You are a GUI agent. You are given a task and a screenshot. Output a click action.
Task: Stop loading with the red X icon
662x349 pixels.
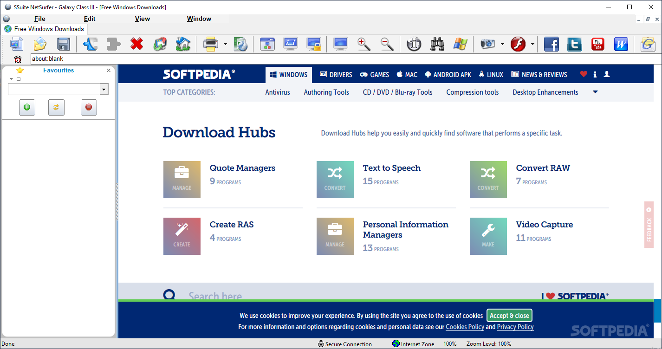[136, 45]
